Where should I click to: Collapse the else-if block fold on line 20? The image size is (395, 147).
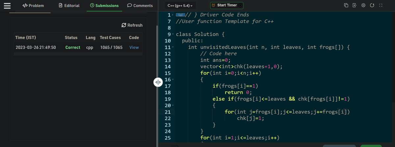pos(172,106)
